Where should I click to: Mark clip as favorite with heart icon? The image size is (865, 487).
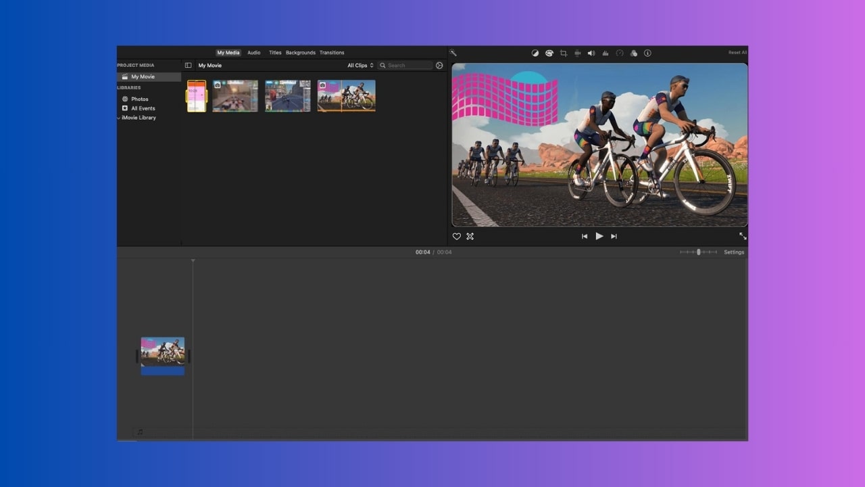pos(457,236)
